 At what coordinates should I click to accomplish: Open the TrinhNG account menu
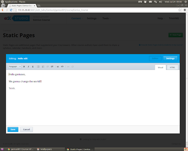coord(175,18)
